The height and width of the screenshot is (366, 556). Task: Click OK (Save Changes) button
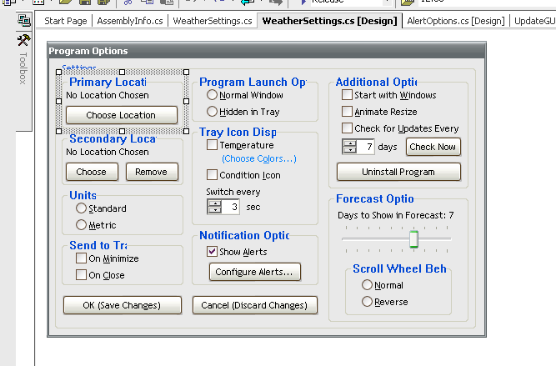tap(123, 305)
